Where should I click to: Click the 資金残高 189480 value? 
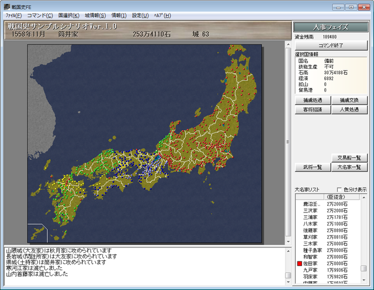click(x=330, y=37)
